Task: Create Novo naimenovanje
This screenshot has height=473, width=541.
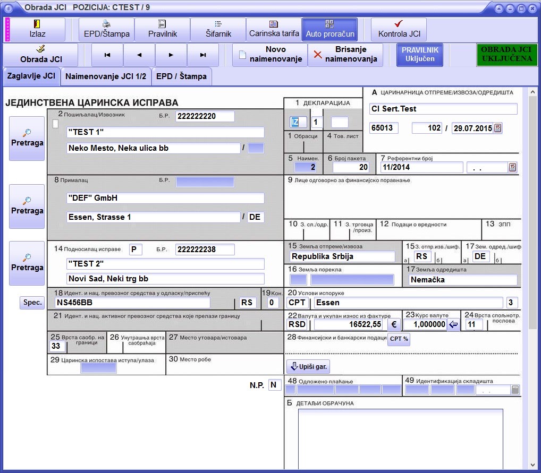Action: 270,55
